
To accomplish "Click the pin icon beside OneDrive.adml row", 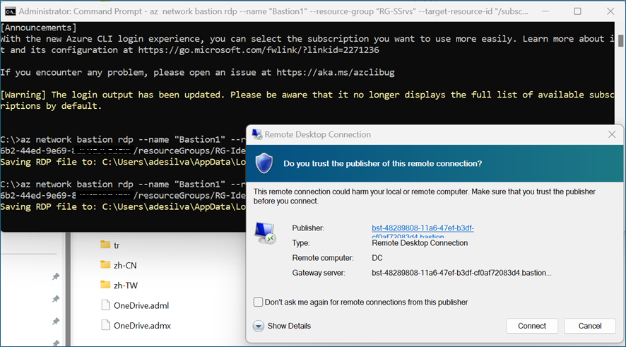I will pos(56,321).
